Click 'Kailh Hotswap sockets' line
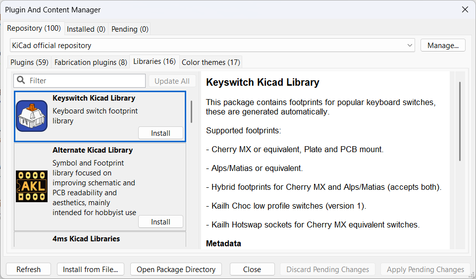Image resolution: width=476 pixels, height=279 pixels. pyautogui.click(x=313, y=224)
